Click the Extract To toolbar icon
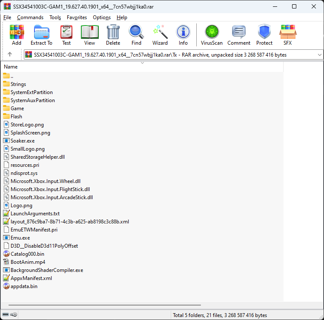 [41, 35]
